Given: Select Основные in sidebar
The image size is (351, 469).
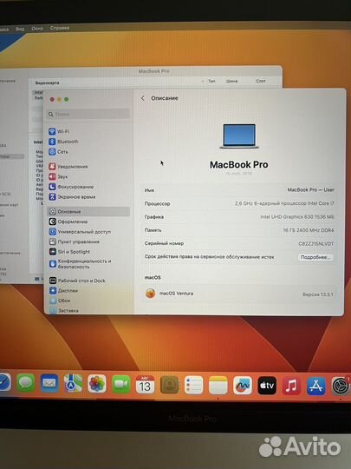Looking at the screenshot, I should 88,211.
